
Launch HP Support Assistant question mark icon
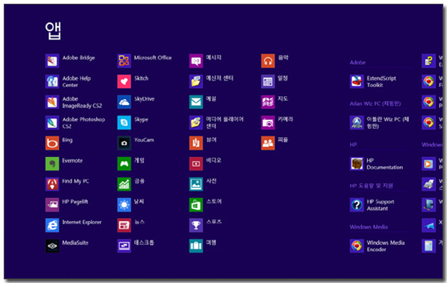point(357,205)
